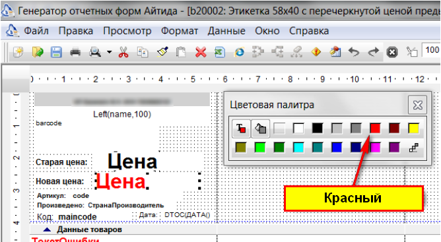Choose the dark maroon color swatch
The width and height of the screenshot is (441, 242).
click(394, 129)
